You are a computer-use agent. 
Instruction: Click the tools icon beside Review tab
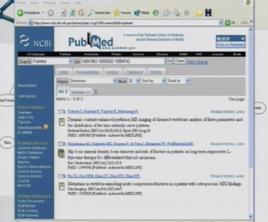[96, 92]
